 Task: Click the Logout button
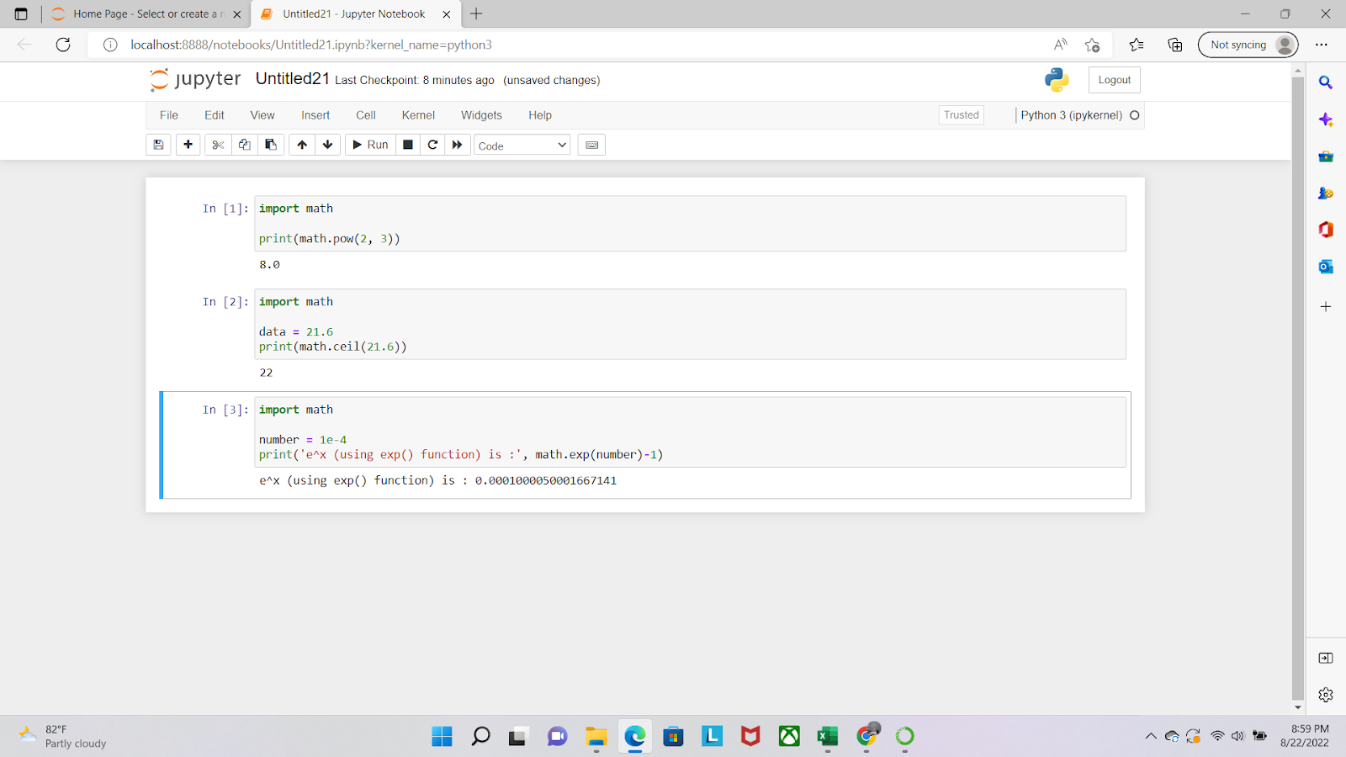tap(1115, 80)
